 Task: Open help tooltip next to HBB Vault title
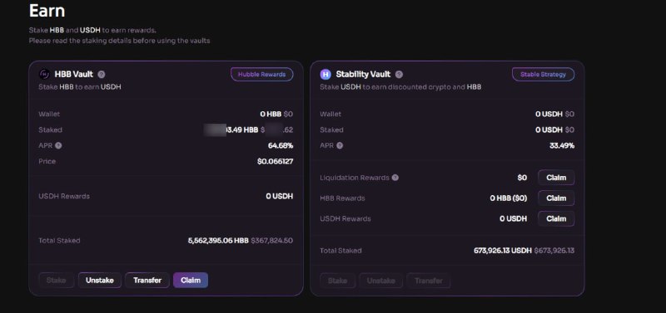(x=101, y=75)
